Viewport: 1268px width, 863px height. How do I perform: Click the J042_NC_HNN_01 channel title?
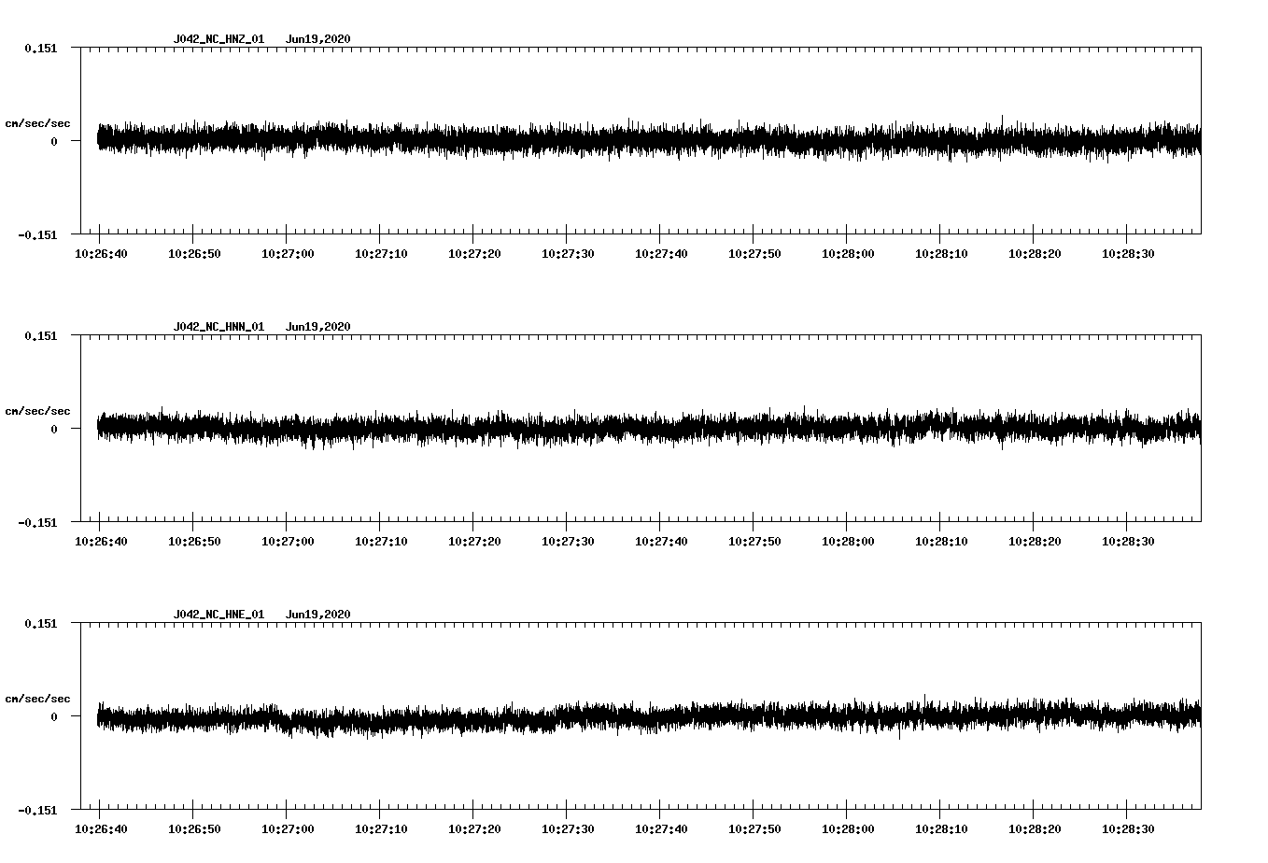tap(218, 327)
